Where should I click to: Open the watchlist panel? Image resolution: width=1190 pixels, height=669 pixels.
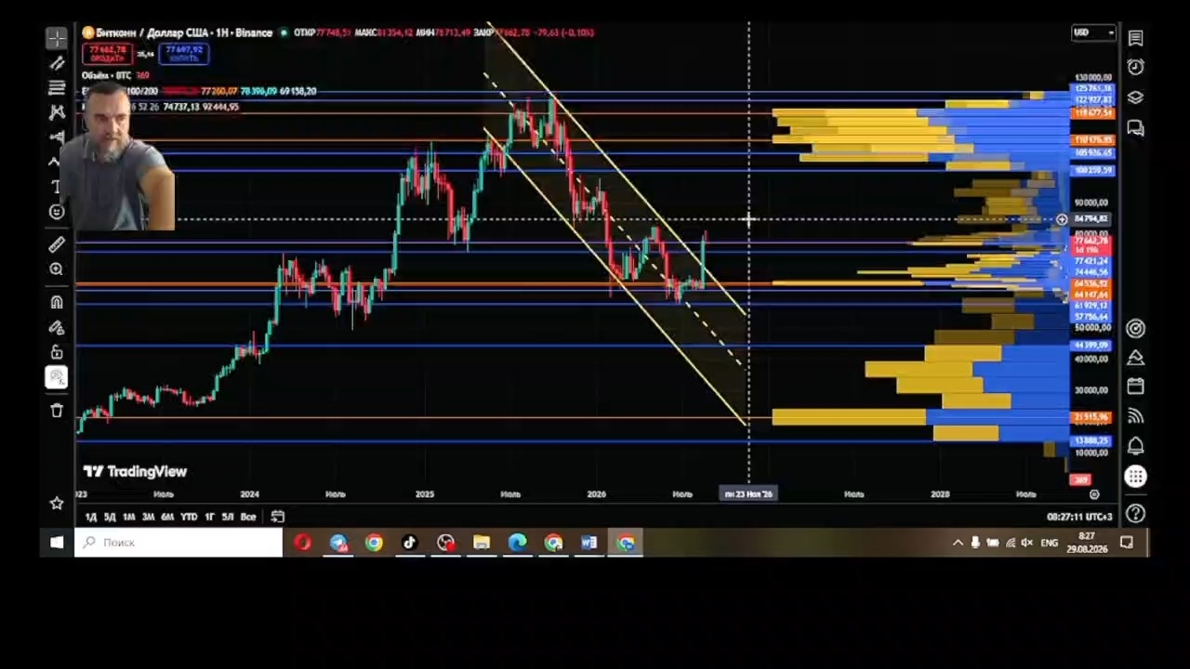(1135, 38)
